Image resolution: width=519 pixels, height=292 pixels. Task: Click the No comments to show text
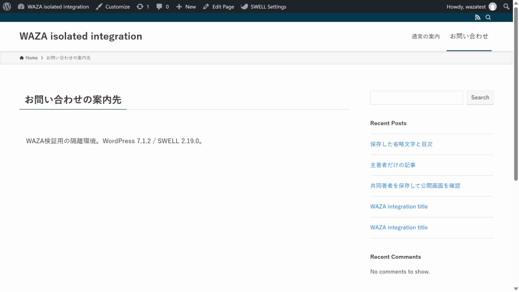tap(400, 271)
